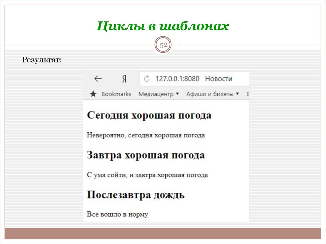The width and height of the screenshot is (326, 244).
Task: Click the heading Завтра хорошая погода
Action: click(x=146, y=155)
